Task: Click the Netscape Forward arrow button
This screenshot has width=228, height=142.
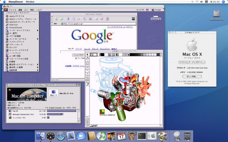Action: 62,19
